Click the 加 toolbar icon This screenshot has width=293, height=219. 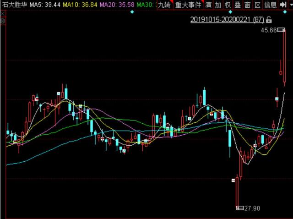218,5
